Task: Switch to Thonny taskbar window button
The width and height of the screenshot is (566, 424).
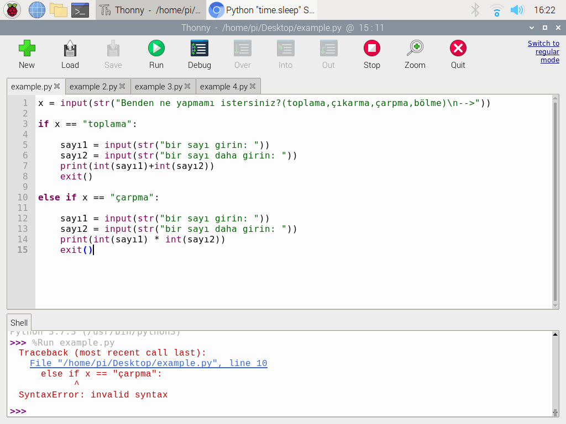Action: point(151,10)
